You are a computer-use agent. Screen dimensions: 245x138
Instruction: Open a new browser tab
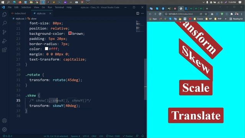(x=207, y=8)
